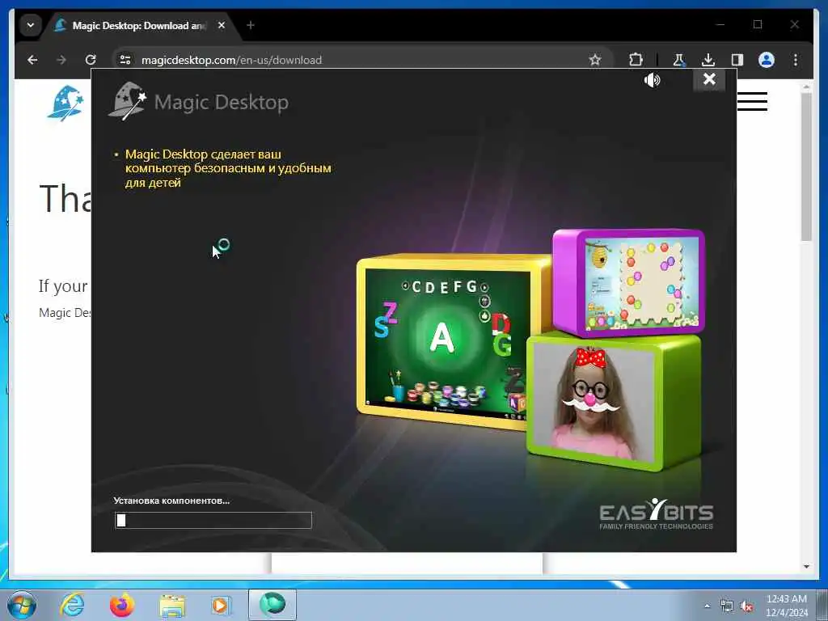Mute the installer sound speaker icon

653,80
